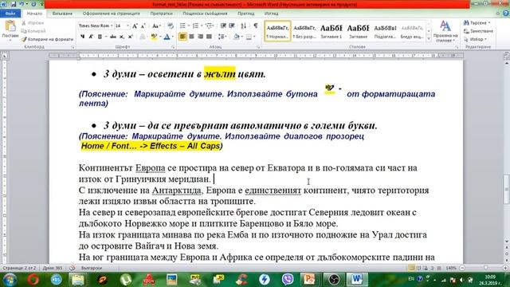This screenshot has width=510, height=287.
Task: Open Select (Избор) dropdown in Editing group
Action: [475, 39]
